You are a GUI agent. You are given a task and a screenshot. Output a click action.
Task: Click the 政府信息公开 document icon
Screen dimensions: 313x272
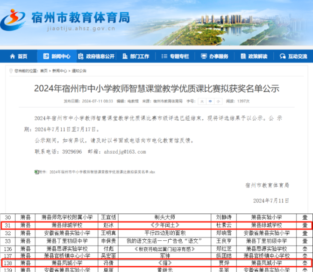(81, 57)
